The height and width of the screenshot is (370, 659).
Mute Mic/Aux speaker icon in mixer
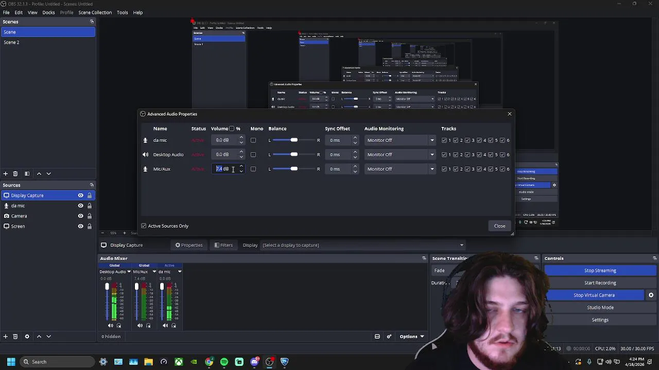coord(140,325)
